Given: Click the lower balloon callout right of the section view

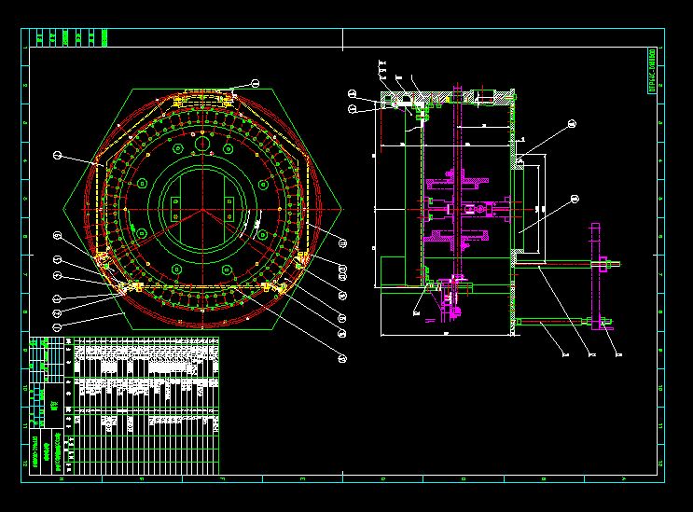Looking at the screenshot, I should (x=575, y=200).
